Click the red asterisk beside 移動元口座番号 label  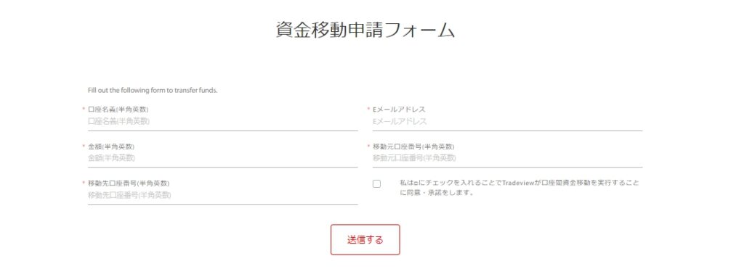368,146
